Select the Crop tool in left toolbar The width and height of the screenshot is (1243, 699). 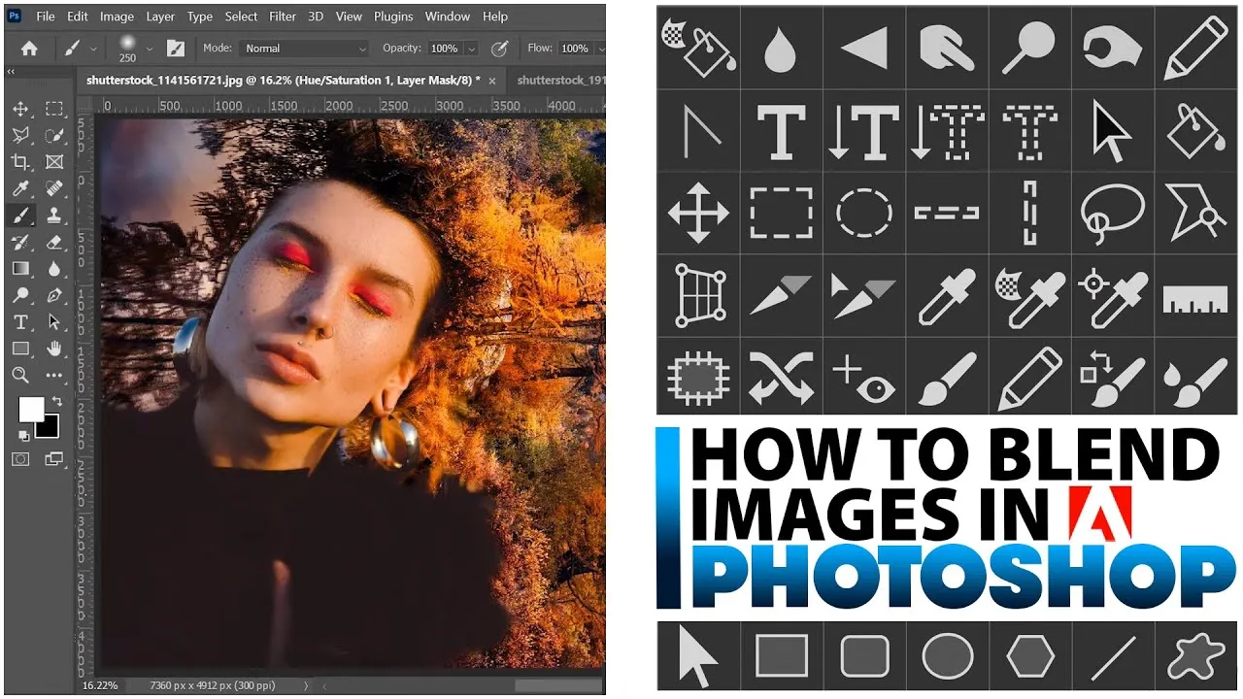pyautogui.click(x=20, y=162)
